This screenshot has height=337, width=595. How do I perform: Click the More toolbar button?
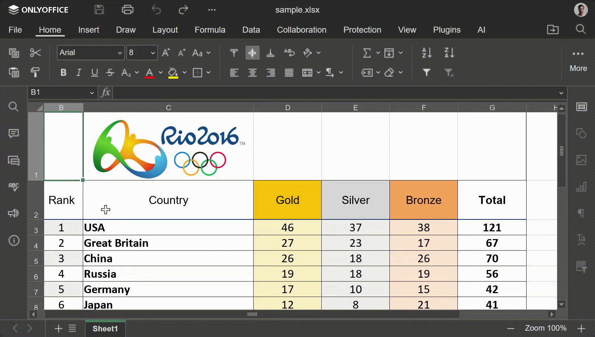point(578,60)
